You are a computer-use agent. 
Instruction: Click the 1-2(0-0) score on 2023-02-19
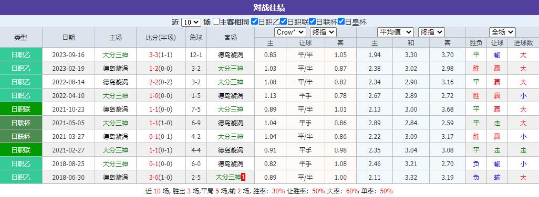tap(161, 69)
